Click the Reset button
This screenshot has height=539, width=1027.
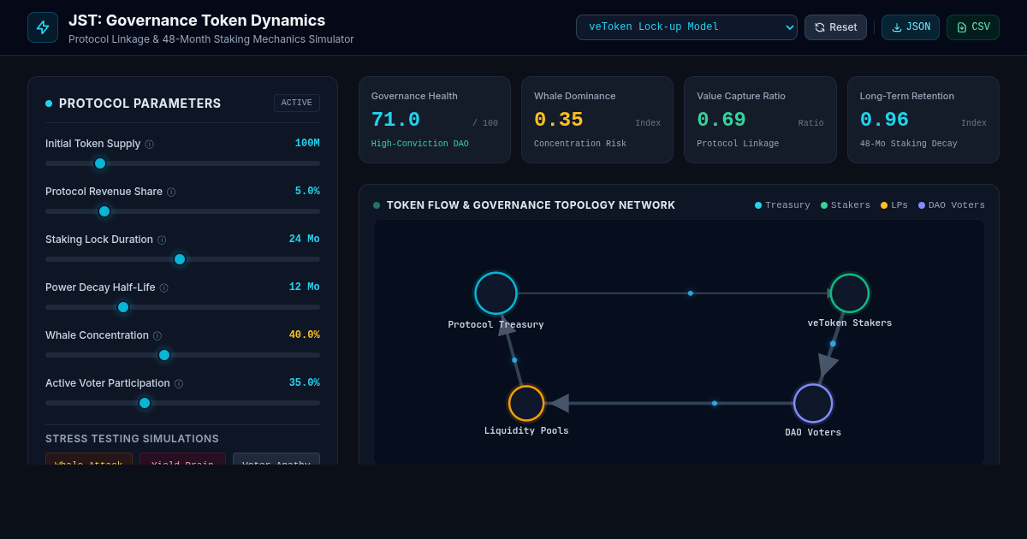[x=835, y=27]
